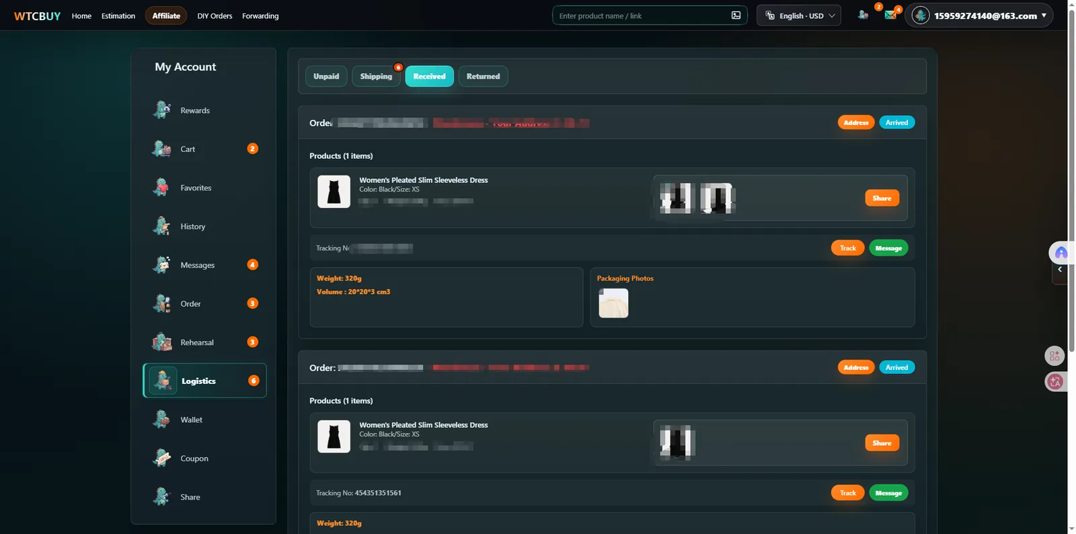Click the floating assistant icon on right edge

click(x=1061, y=253)
